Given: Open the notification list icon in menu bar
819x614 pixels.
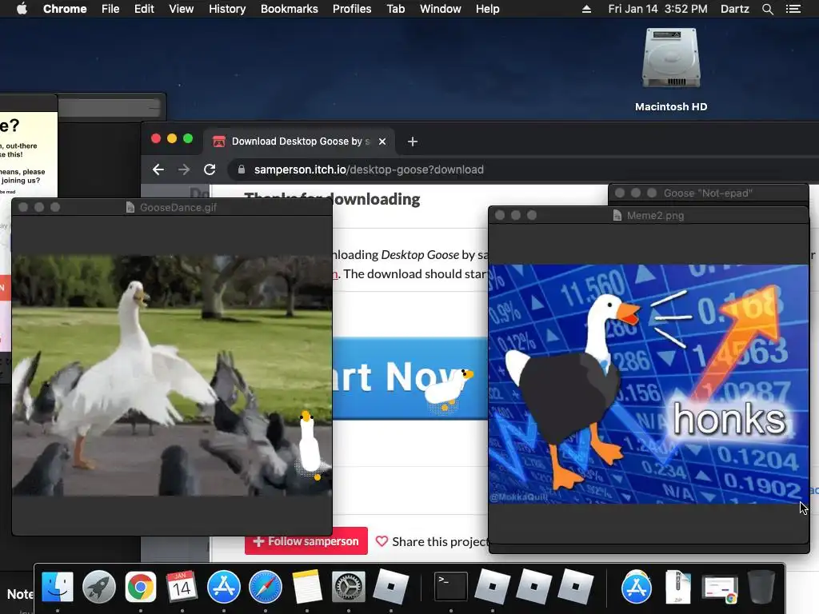Looking at the screenshot, I should point(793,9).
